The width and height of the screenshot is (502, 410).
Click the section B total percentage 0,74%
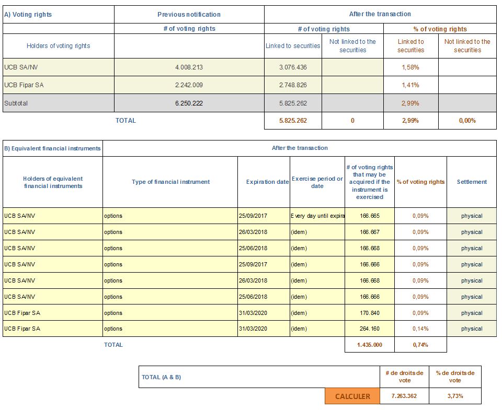420,345
